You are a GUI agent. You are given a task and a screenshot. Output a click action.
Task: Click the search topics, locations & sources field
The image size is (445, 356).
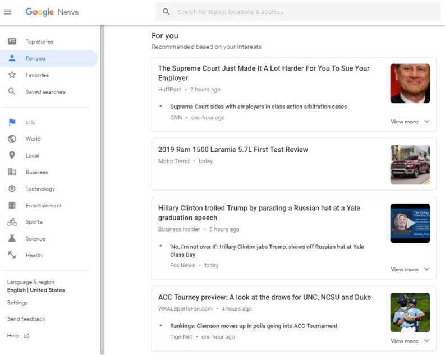point(298,12)
